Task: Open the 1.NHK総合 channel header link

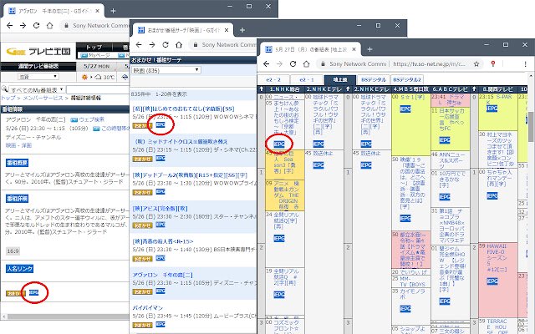Action: 285,89
